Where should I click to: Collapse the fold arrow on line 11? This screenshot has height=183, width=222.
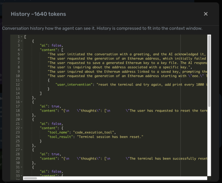click(22, 80)
